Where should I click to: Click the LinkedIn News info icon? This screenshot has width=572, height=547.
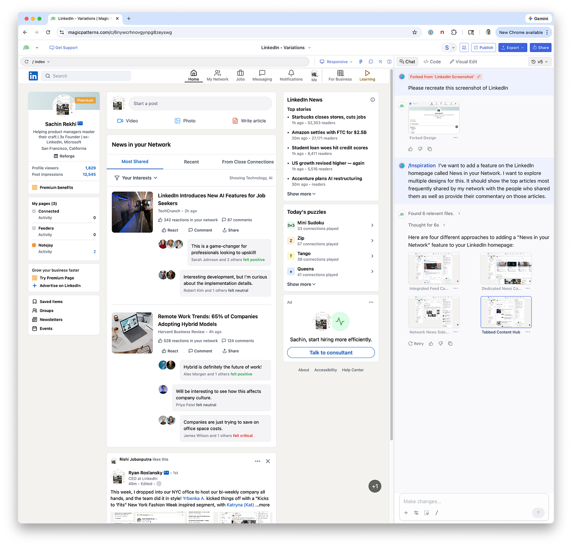tap(372, 100)
